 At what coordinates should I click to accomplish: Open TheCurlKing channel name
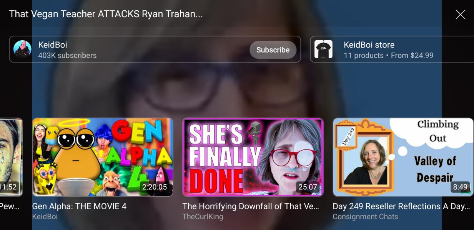[203, 217]
